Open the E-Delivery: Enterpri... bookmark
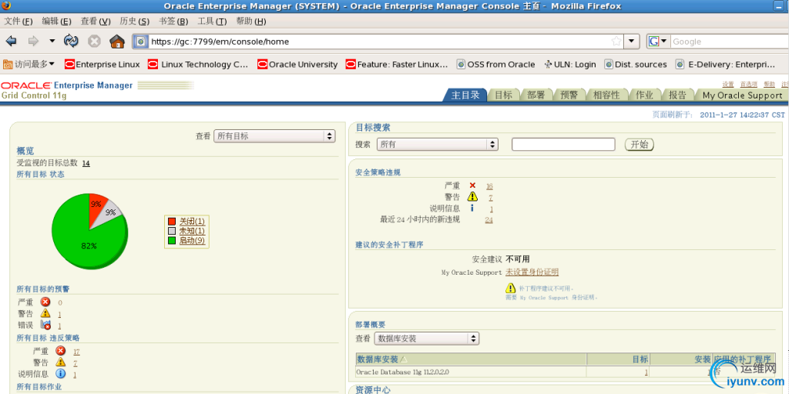The width and height of the screenshot is (789, 394). click(726, 65)
